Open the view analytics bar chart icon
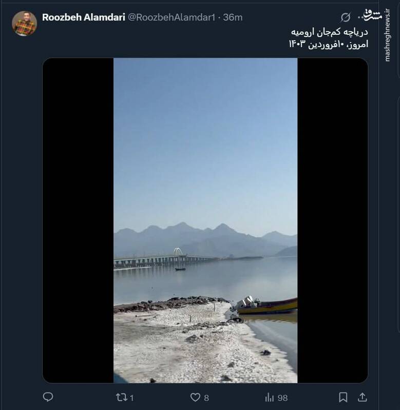 270,398
